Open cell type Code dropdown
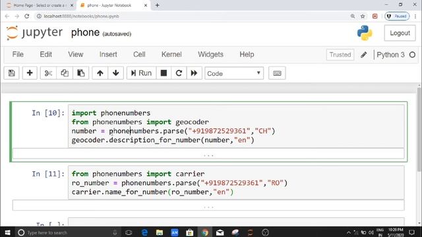422x237 pixels. (x=234, y=73)
